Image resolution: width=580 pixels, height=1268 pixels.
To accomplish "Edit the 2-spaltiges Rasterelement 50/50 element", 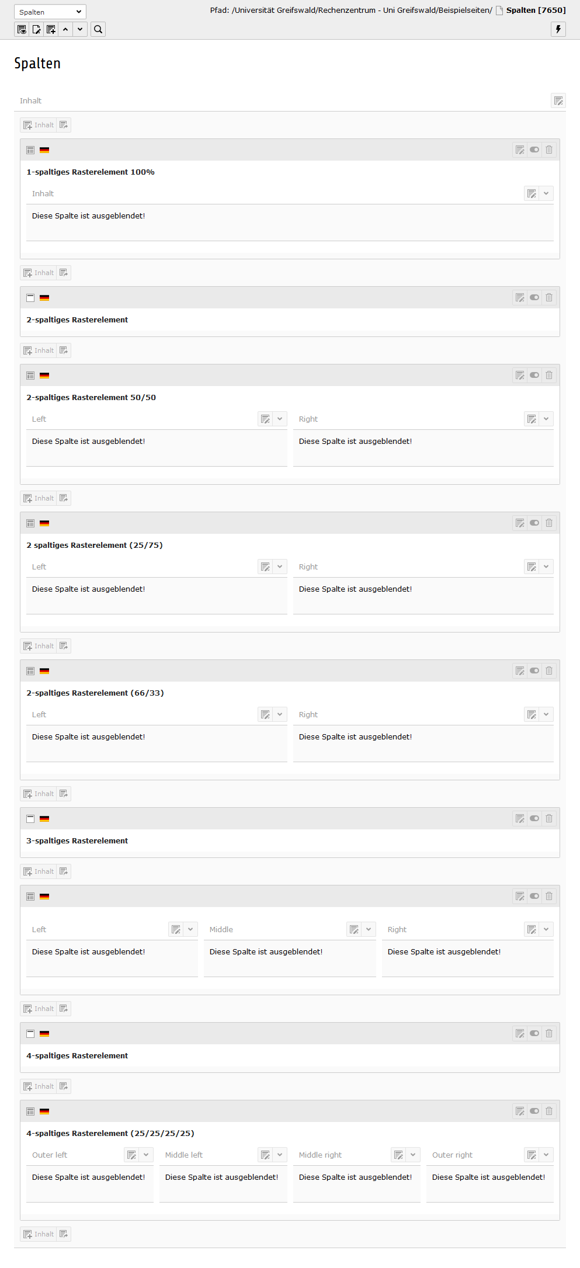I will pos(520,375).
